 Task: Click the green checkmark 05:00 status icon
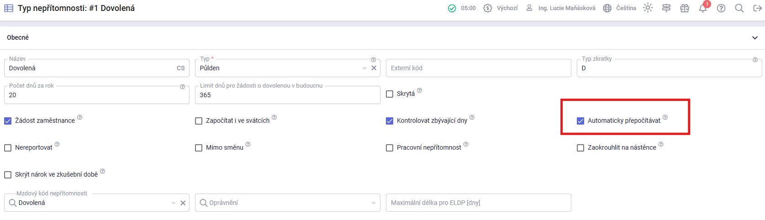[x=452, y=8]
